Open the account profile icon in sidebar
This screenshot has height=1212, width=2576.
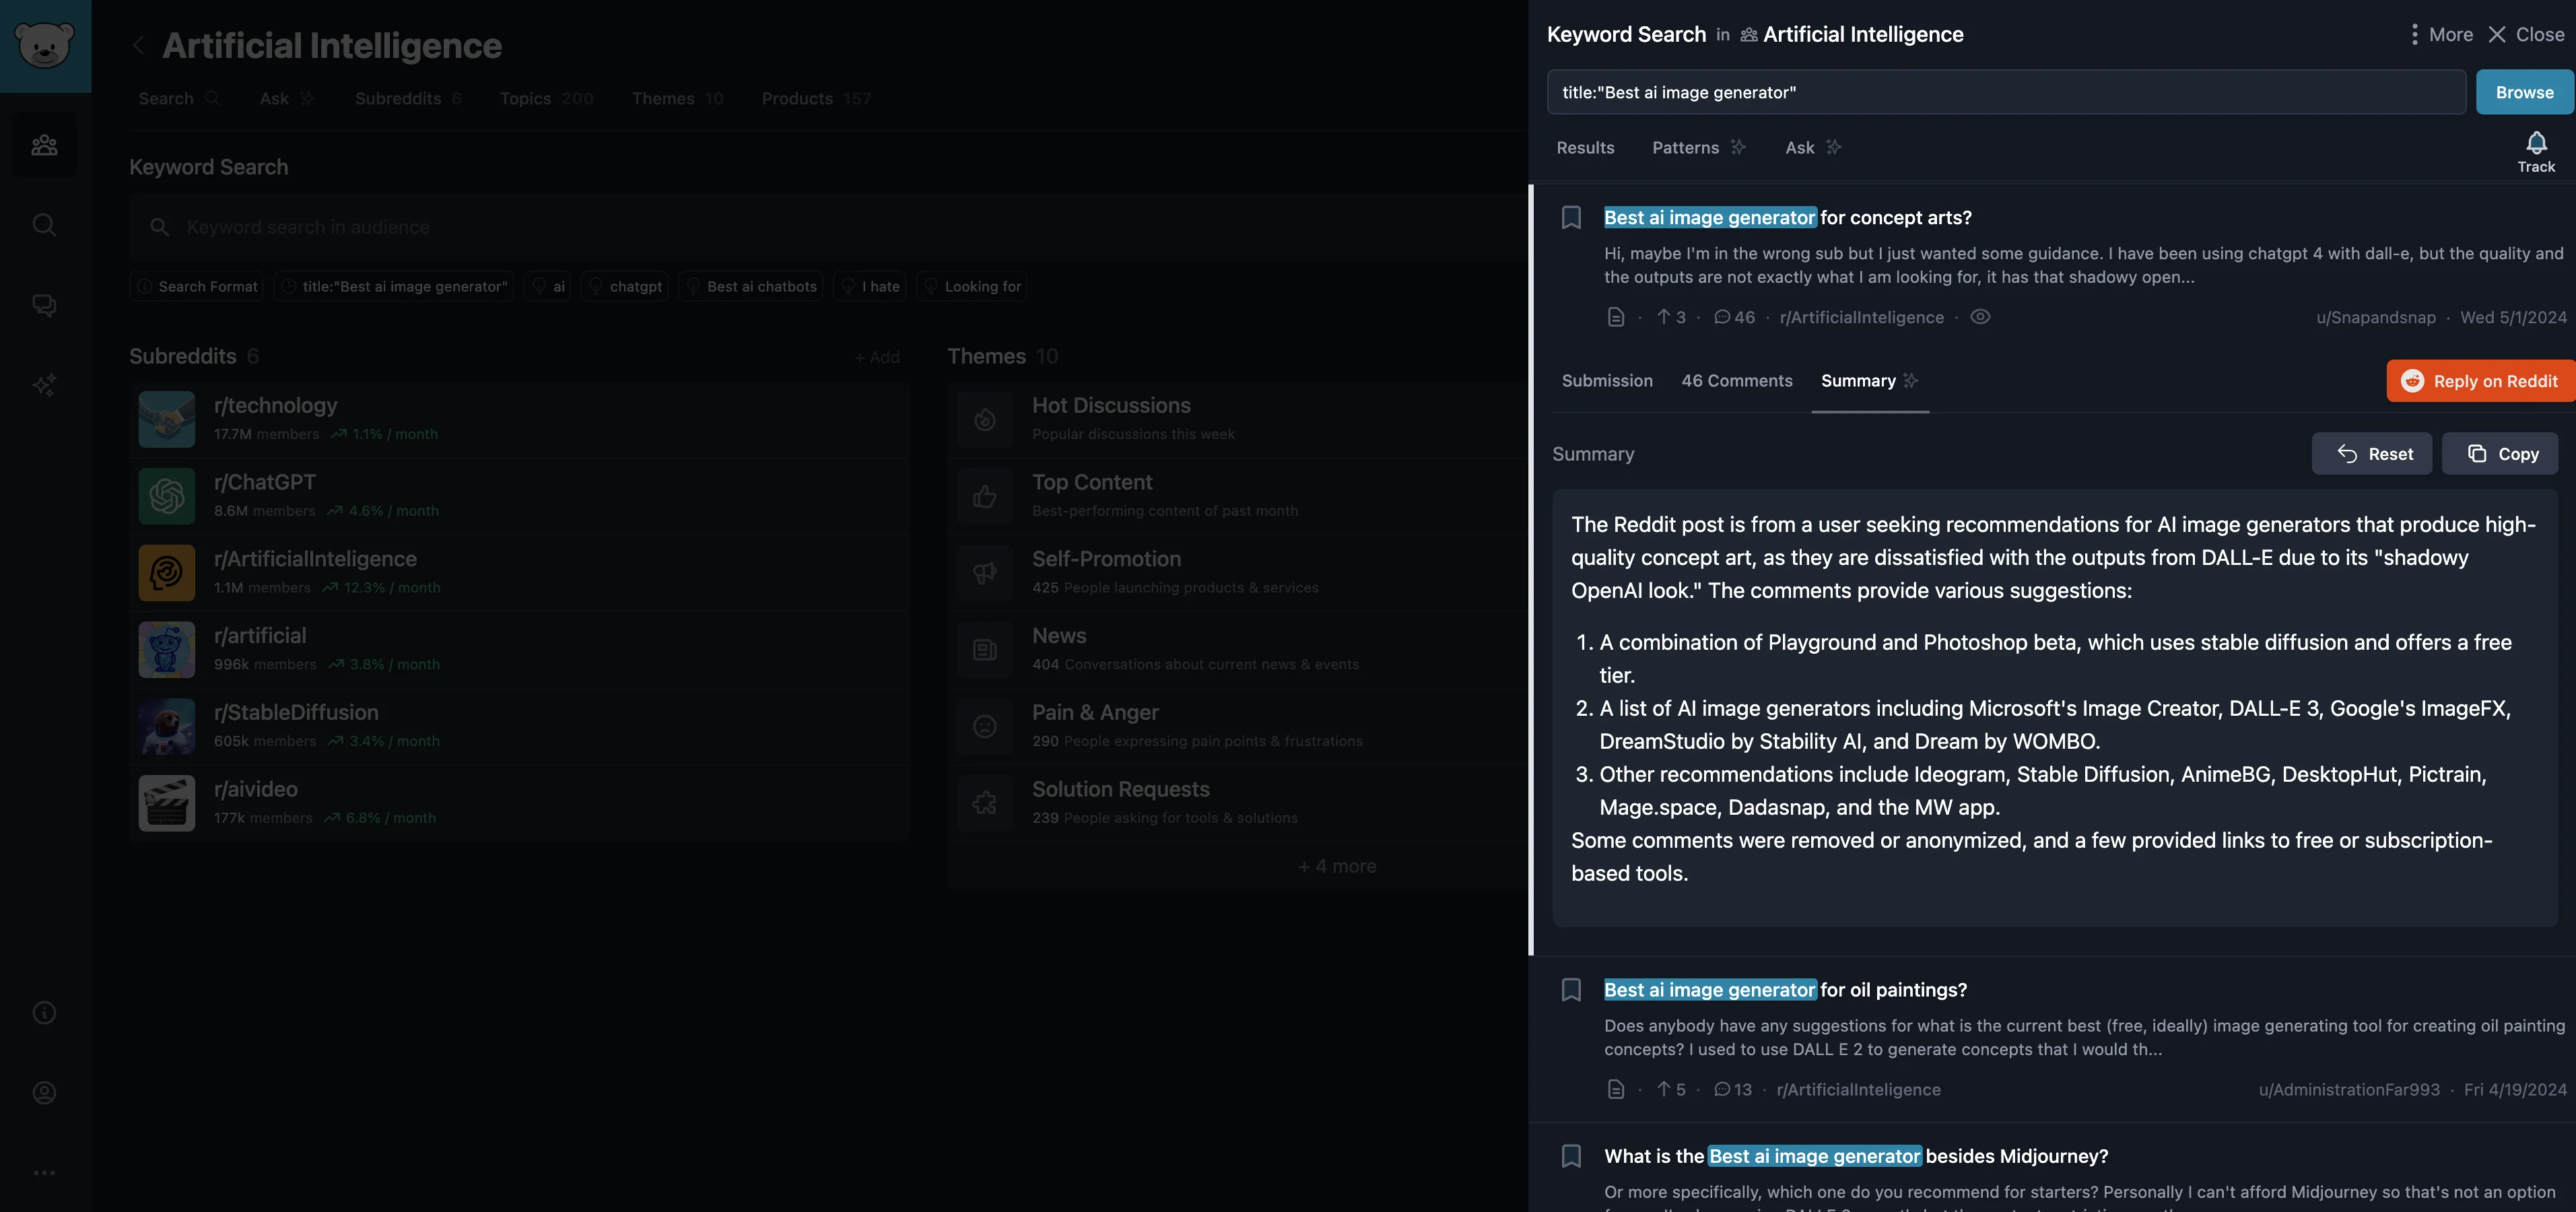[44, 1093]
